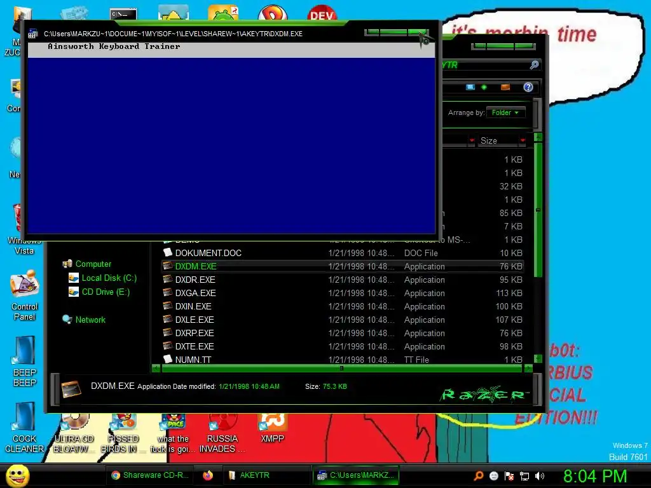
Task: Open the Size column filter arrow
Action: coord(523,140)
